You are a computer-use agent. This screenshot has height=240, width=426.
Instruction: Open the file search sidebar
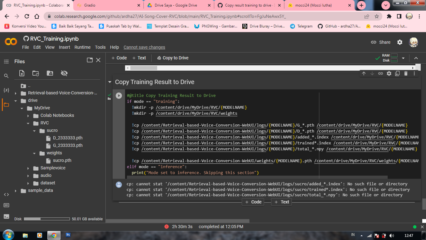pyautogui.click(x=6, y=76)
